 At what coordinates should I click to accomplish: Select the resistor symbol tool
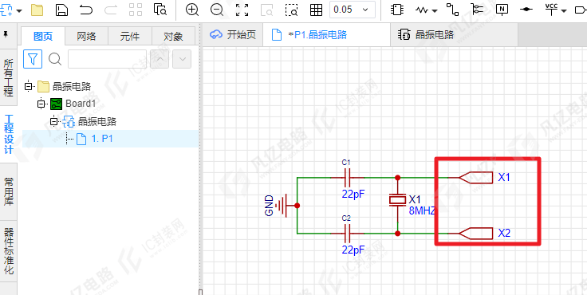click(422, 10)
